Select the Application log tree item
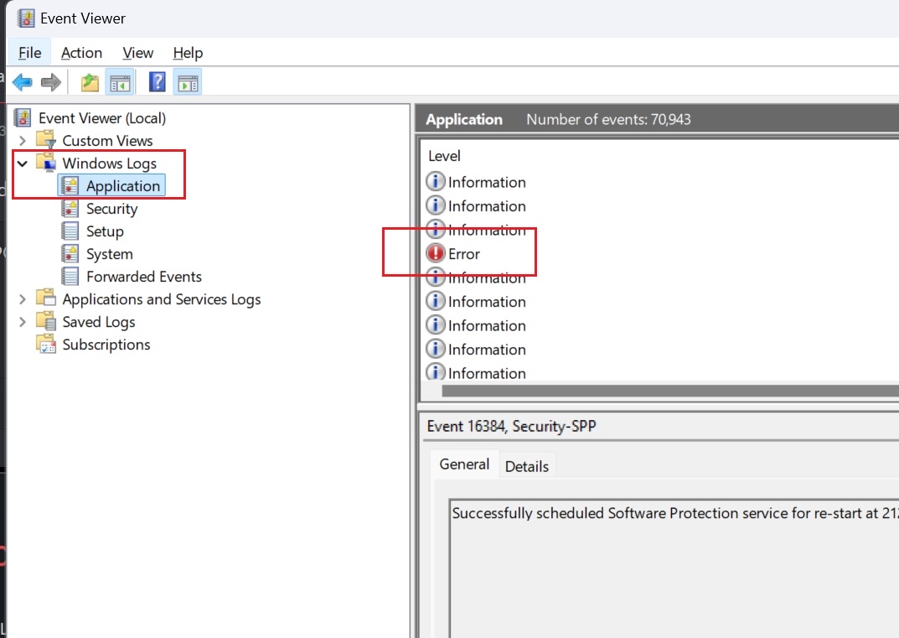Screen dimensions: 899x638 (x=122, y=186)
